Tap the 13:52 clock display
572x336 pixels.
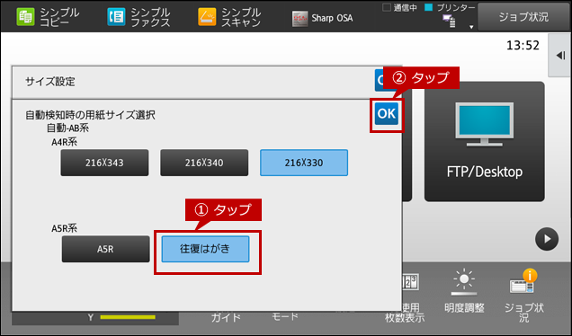[523, 45]
